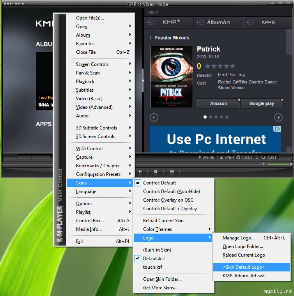Click Open Skin Folder... item
The image size is (294, 296).
(174, 279)
